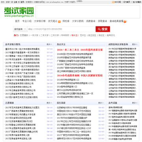Open article 2014年中考成绩查询入口
Image resolution: width=142 pixels, height=142 pixels.
68,80
